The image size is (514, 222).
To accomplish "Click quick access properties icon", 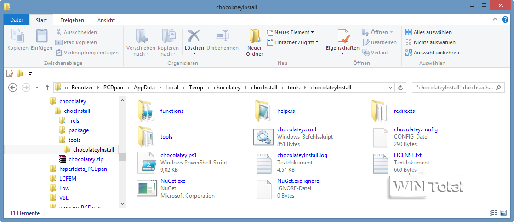I will coord(10,73).
